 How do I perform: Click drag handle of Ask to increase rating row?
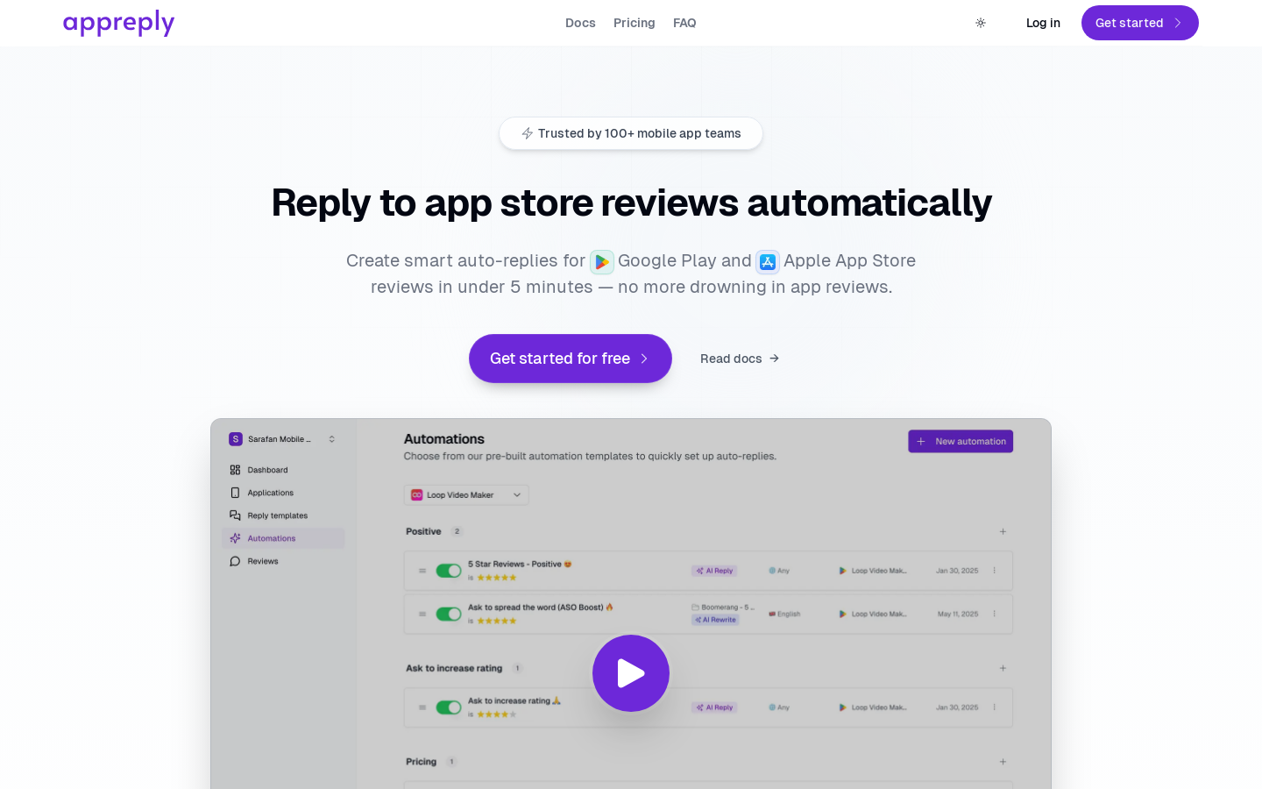click(422, 707)
